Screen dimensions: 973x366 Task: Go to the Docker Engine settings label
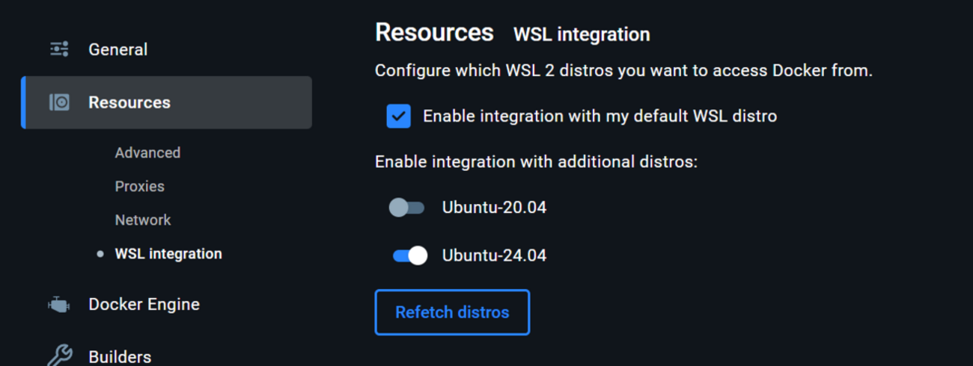click(144, 305)
